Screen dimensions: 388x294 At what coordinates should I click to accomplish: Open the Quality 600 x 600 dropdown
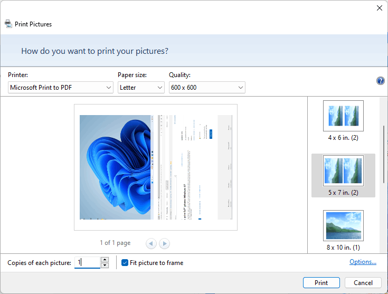pos(207,88)
